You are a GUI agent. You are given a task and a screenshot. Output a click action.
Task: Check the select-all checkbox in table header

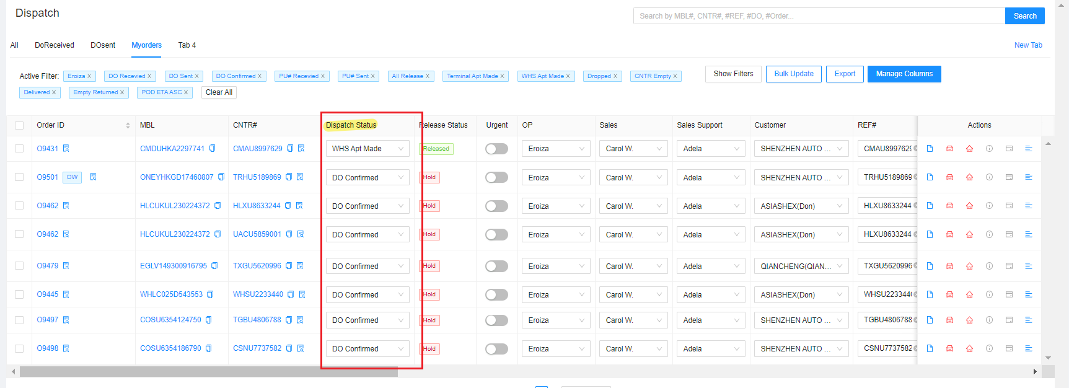click(x=19, y=125)
